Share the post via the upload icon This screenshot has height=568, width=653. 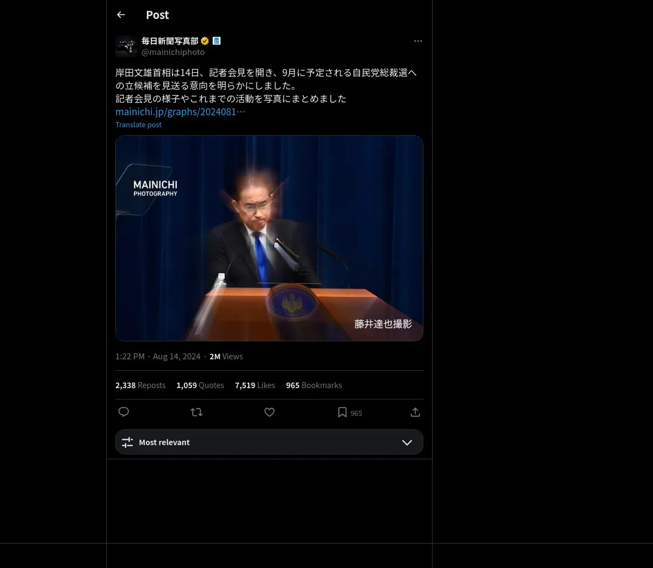tap(415, 412)
